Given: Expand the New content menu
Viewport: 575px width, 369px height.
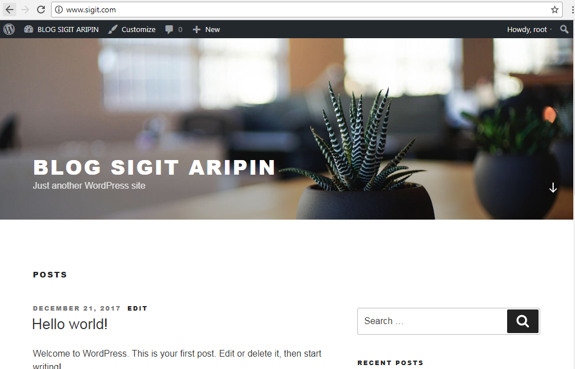Looking at the screenshot, I should (x=206, y=29).
